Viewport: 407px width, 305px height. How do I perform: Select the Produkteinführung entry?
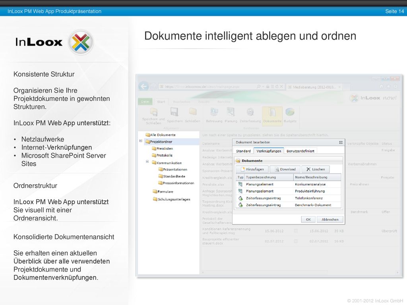pos(310,191)
